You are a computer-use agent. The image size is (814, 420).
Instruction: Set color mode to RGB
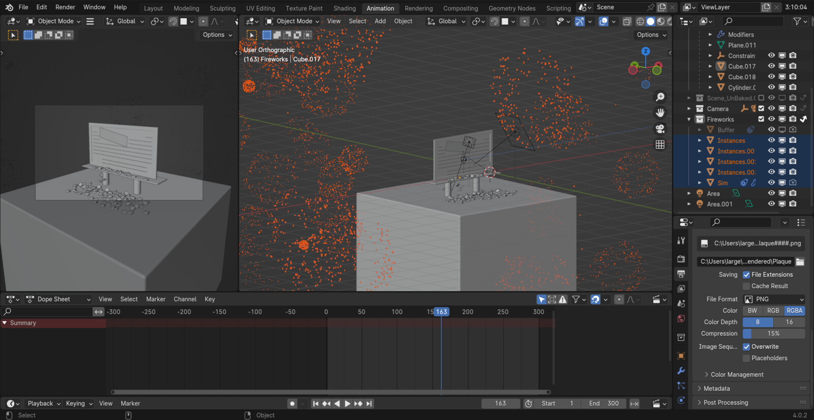click(773, 311)
